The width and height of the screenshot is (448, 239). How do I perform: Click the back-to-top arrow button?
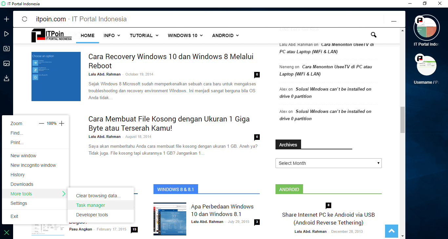pos(392,231)
